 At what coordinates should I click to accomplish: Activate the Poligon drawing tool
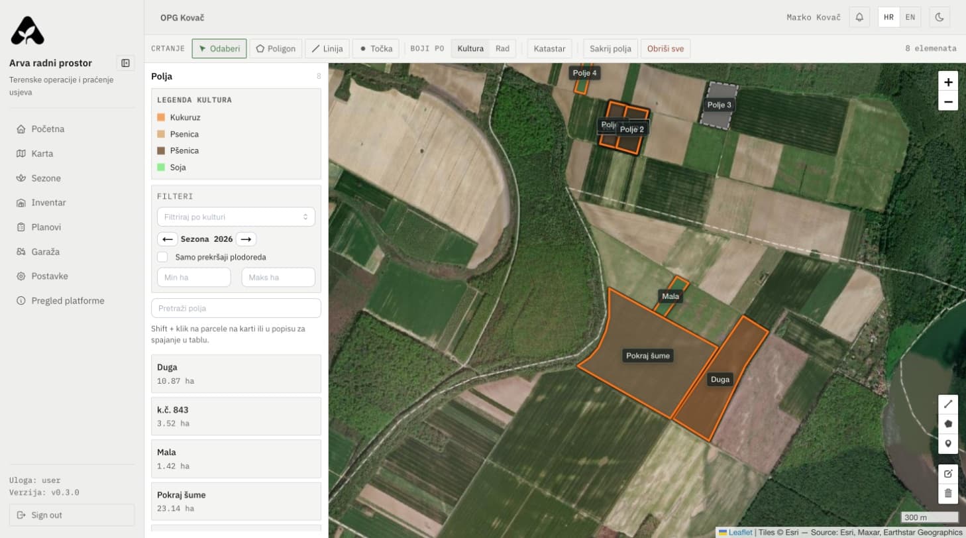point(276,48)
